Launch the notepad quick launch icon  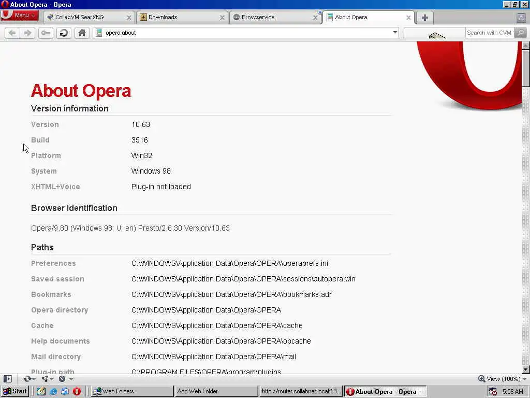[41, 391]
